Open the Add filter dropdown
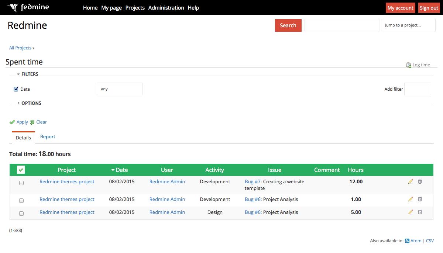The height and width of the screenshot is (253, 443). click(418, 89)
